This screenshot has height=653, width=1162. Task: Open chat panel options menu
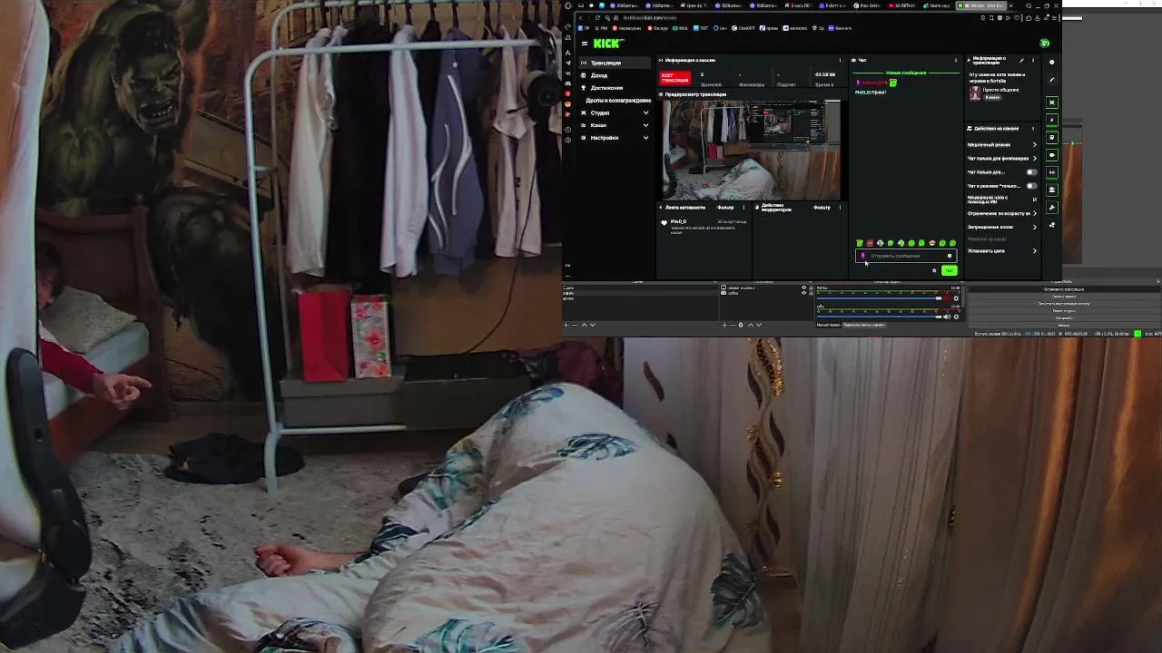point(955,60)
